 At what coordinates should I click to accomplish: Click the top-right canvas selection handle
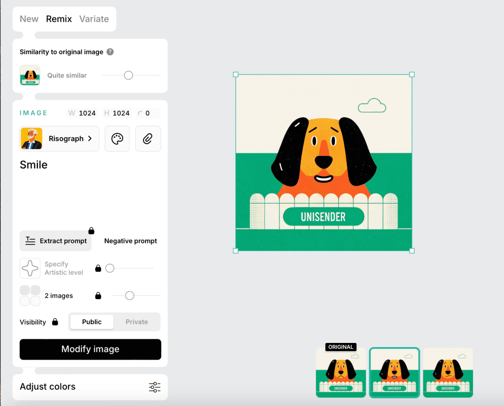coord(412,75)
